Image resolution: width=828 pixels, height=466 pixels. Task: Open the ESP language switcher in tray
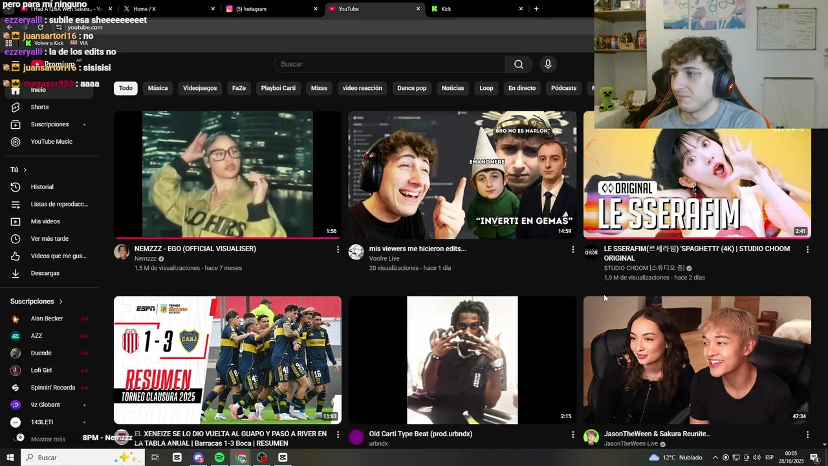click(770, 458)
